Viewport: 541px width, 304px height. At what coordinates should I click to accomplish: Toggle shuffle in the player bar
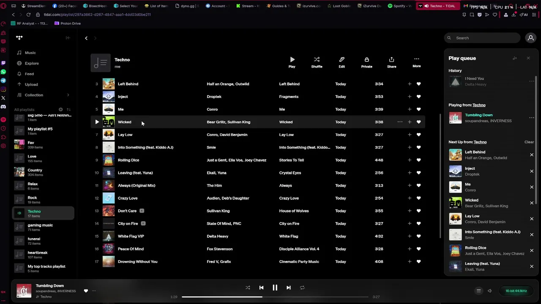coord(248,288)
